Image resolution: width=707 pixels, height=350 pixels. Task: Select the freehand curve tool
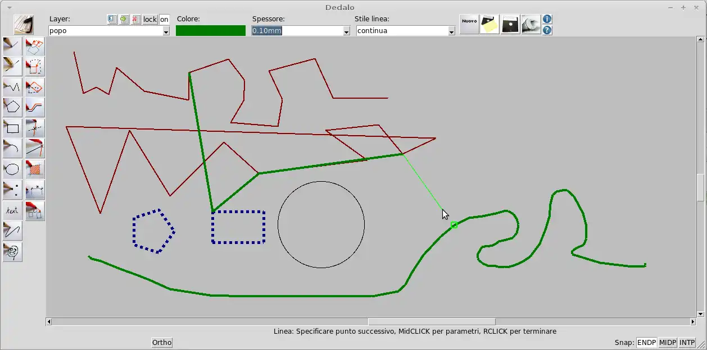tap(12, 231)
